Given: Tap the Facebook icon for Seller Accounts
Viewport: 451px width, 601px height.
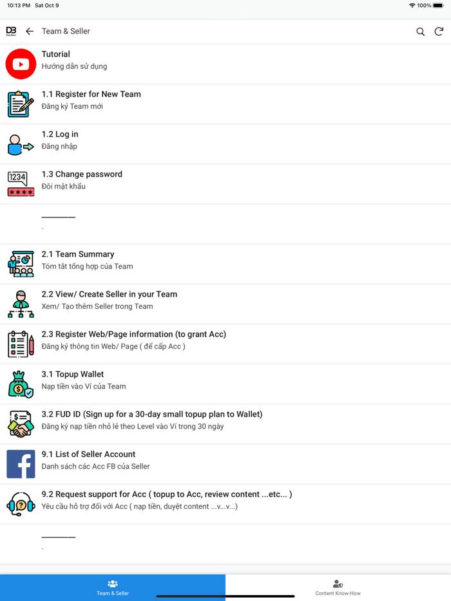Looking at the screenshot, I should pyautogui.click(x=21, y=464).
